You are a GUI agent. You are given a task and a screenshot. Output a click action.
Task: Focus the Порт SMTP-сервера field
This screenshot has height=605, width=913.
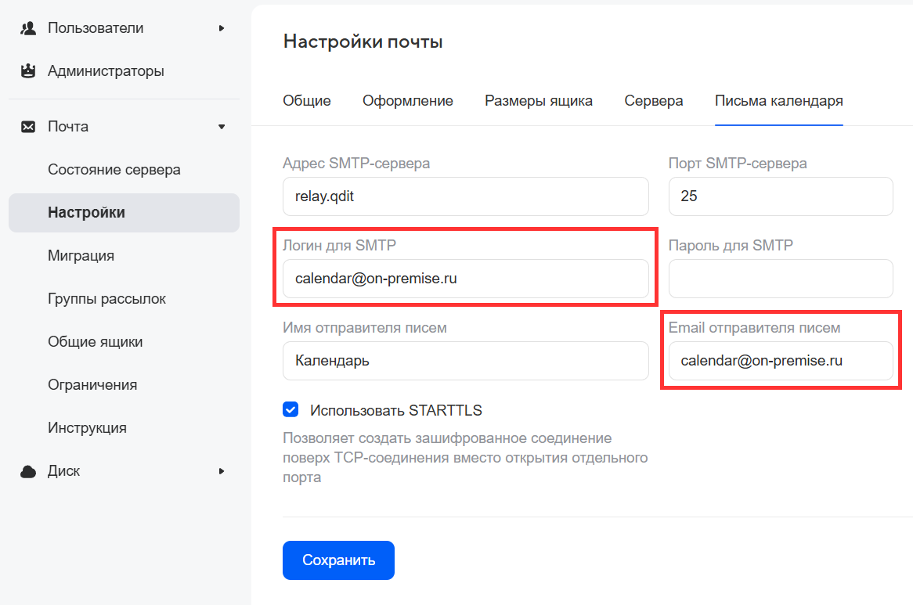click(780, 196)
